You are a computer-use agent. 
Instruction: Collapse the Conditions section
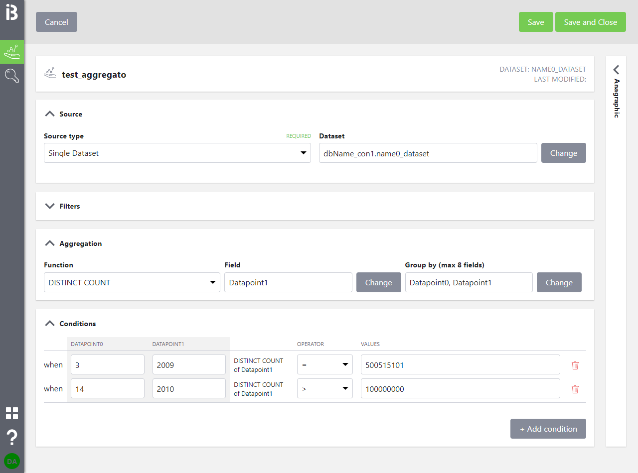(x=49, y=324)
